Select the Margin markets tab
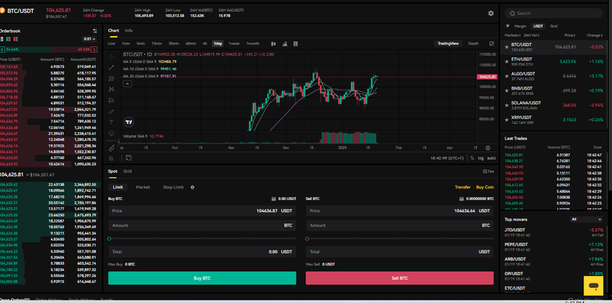The width and height of the screenshot is (612, 303). pos(520,26)
